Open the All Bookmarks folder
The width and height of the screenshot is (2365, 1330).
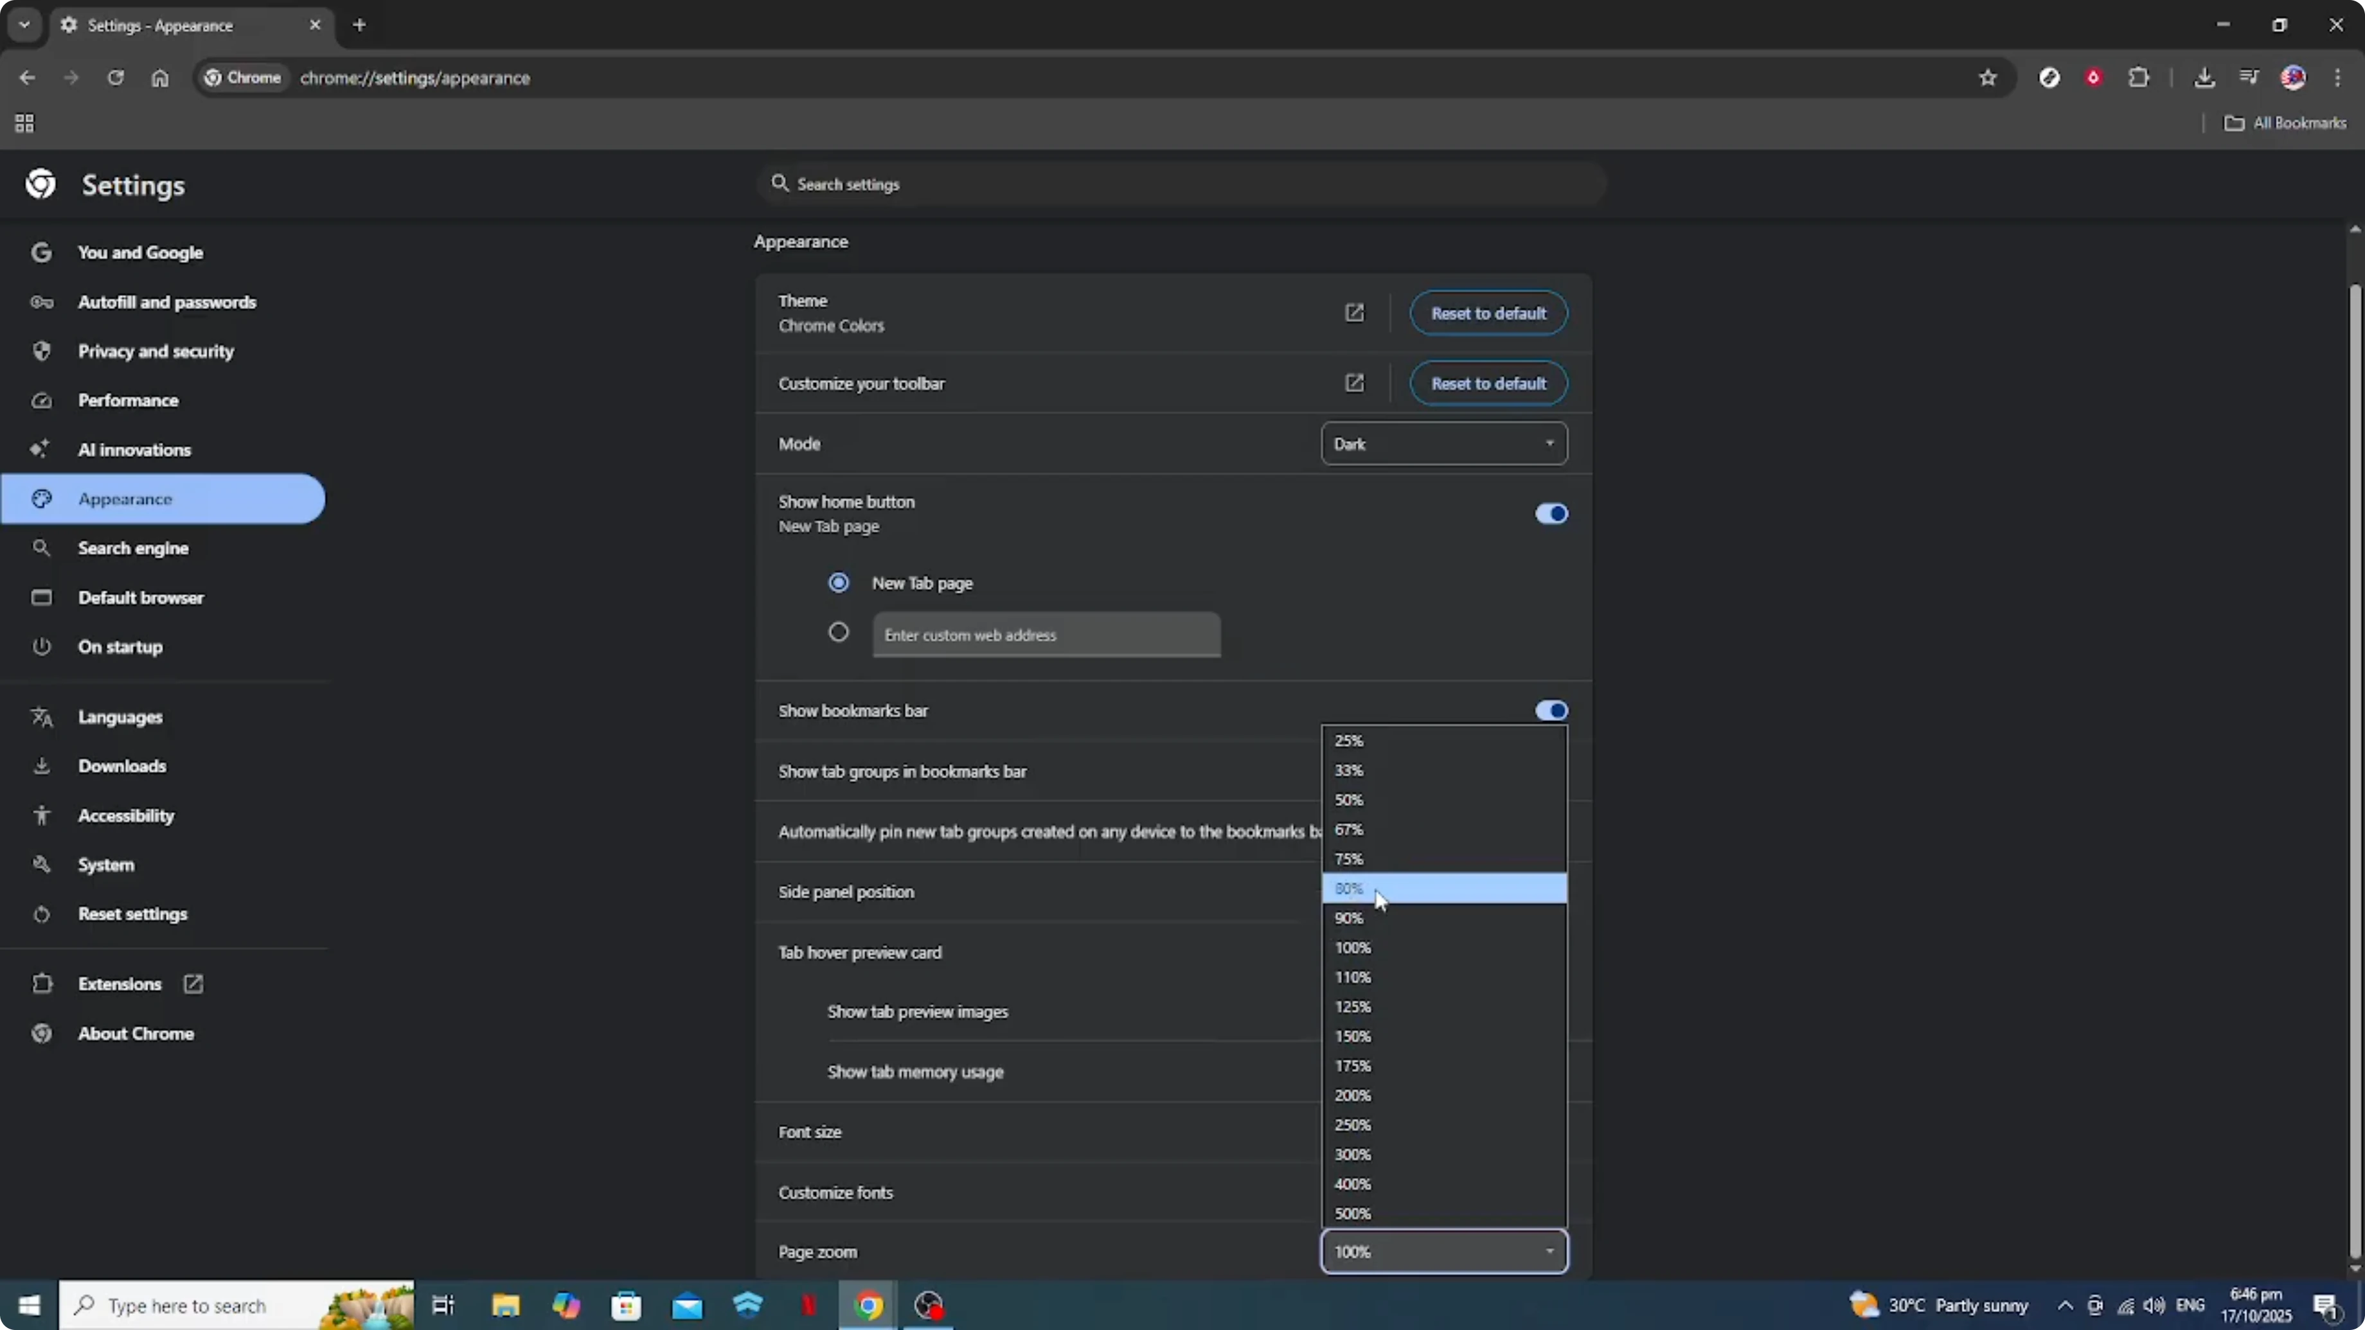coord(2285,123)
